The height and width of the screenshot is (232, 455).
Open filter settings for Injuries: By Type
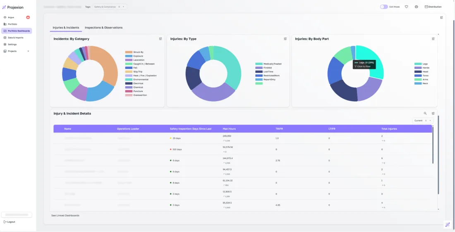285,39
